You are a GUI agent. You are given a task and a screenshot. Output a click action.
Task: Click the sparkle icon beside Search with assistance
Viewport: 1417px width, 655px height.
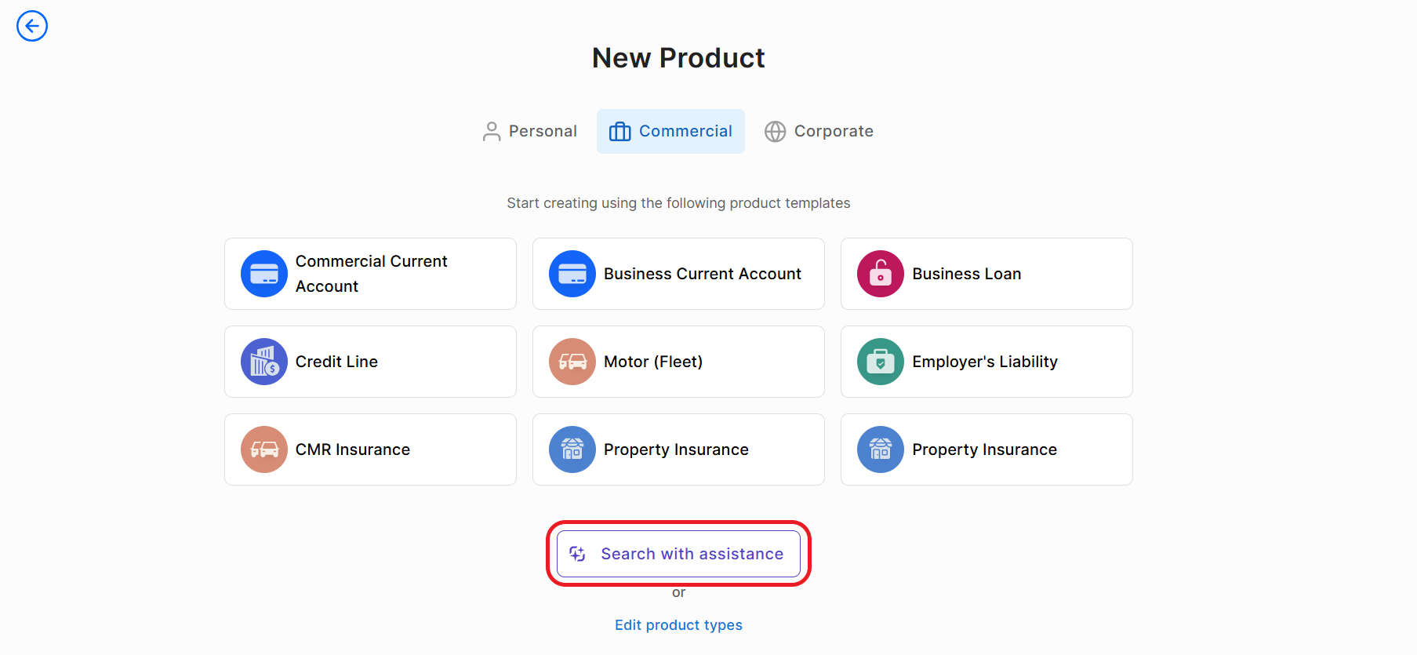tap(578, 554)
